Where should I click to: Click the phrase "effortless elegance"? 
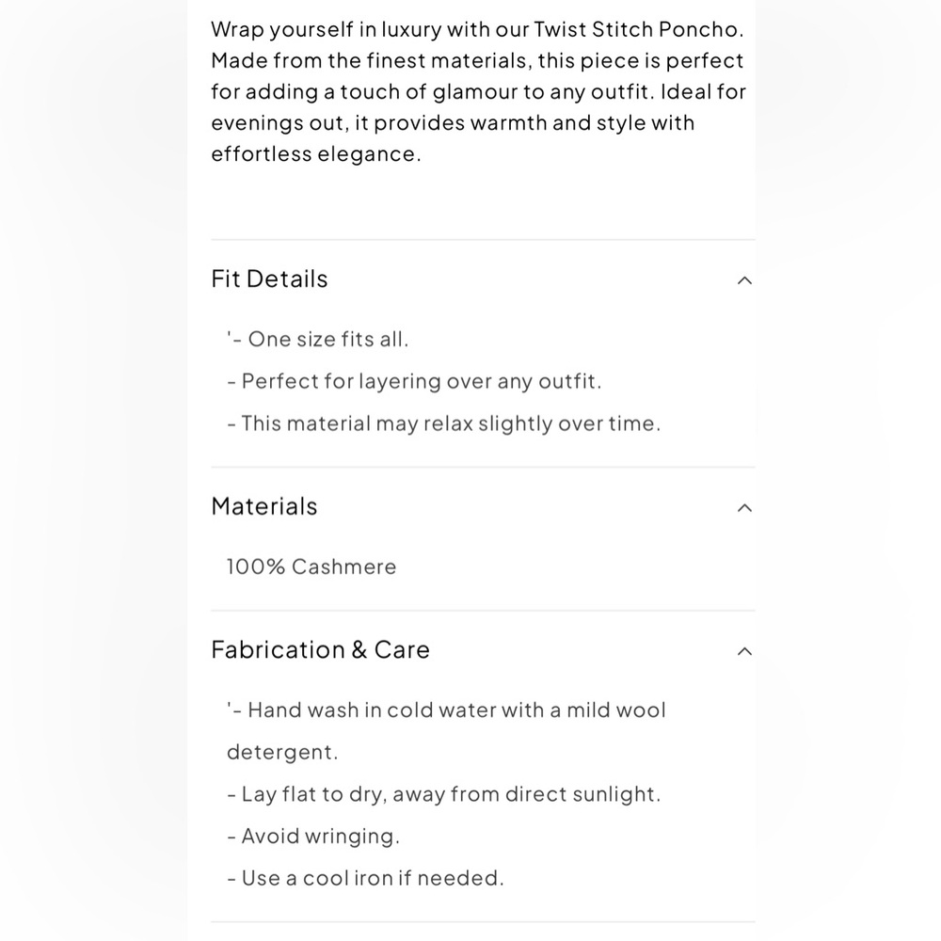coord(314,154)
